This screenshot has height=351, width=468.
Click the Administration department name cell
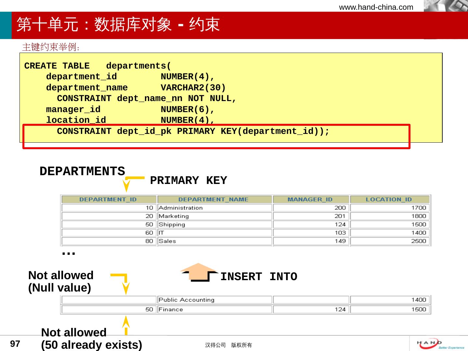[x=214, y=208]
